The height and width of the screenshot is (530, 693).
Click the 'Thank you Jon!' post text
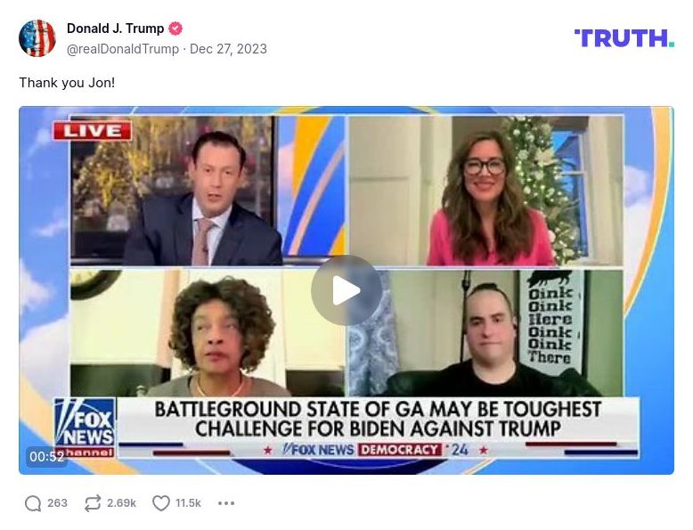coord(67,83)
